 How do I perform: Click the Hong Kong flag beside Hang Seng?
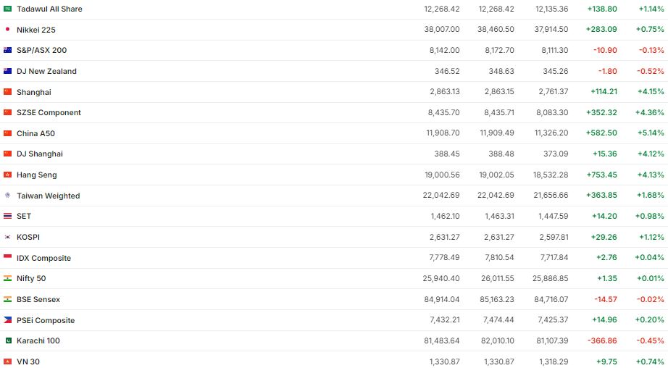(7, 175)
